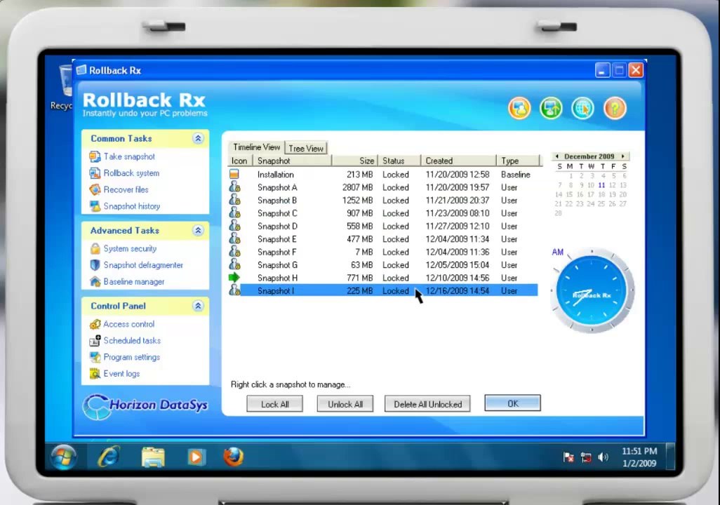This screenshot has height=505, width=720.
Task: Click the Scheduled tasks icon
Action: click(x=95, y=341)
